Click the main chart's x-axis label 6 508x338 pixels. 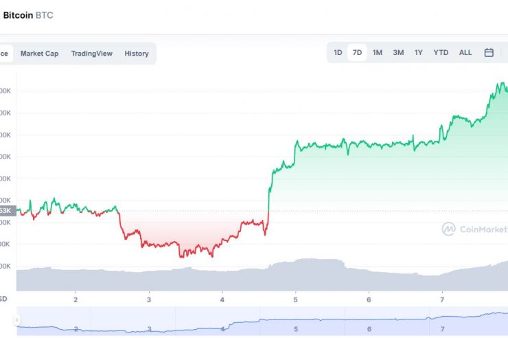[x=369, y=300]
